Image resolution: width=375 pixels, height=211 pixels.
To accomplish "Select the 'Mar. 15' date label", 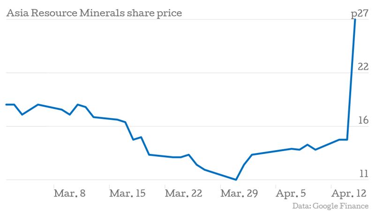I will tap(127, 193).
